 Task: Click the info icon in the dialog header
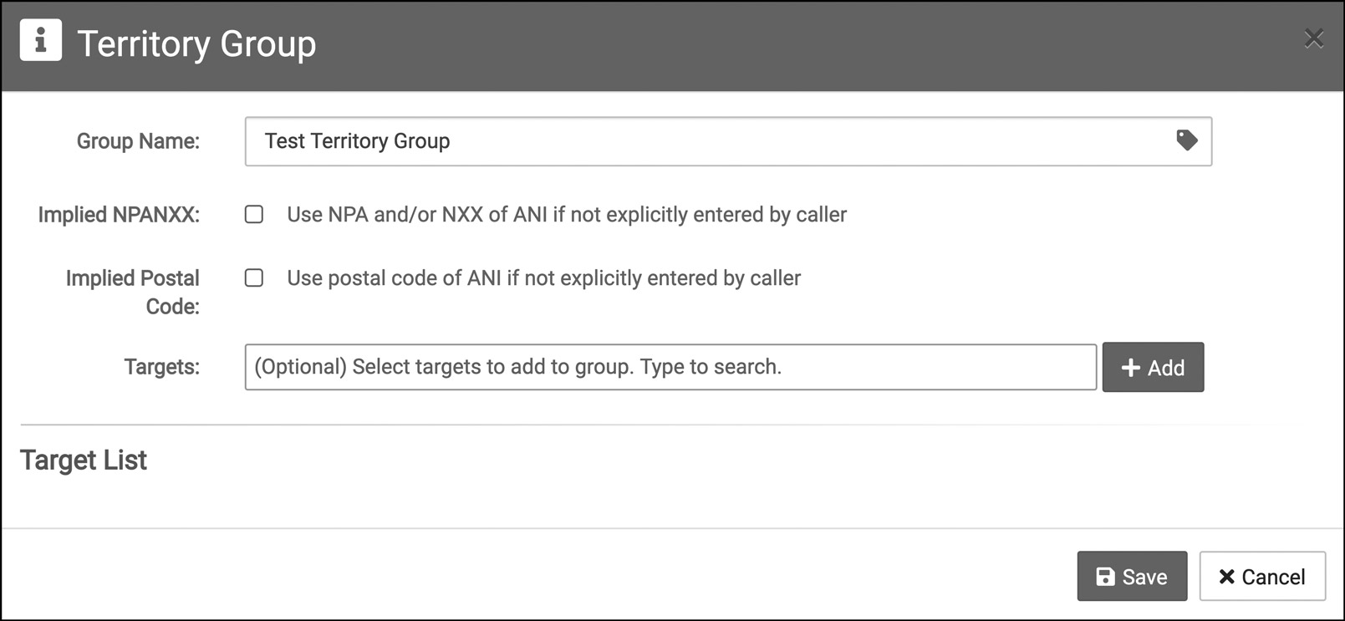40,40
